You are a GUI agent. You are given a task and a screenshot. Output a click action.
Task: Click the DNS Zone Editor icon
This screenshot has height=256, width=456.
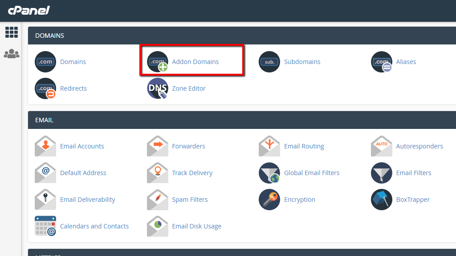point(158,88)
